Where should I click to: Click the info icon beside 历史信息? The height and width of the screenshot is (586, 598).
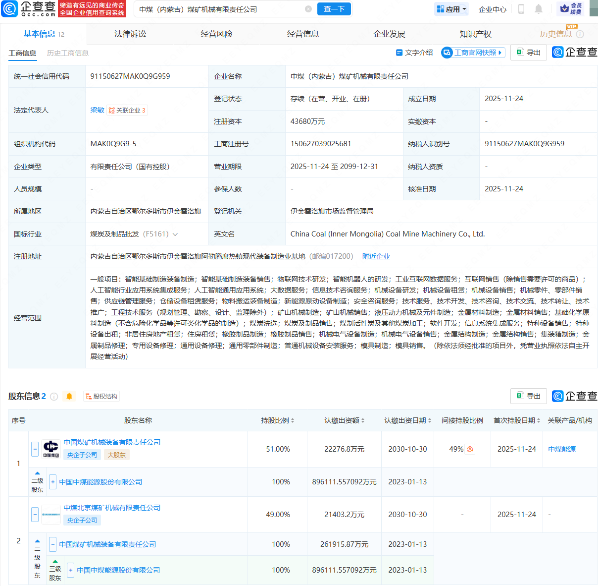[x=580, y=34]
